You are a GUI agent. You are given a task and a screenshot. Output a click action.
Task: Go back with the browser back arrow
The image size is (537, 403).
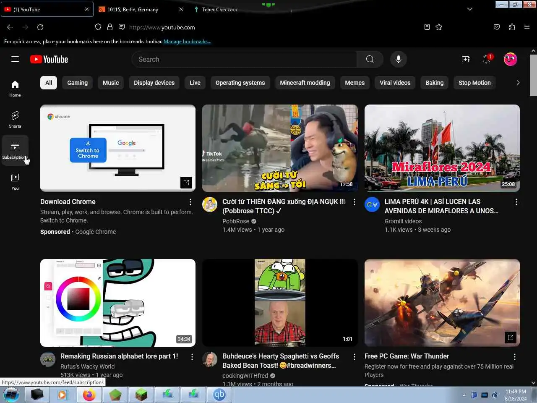click(10, 27)
